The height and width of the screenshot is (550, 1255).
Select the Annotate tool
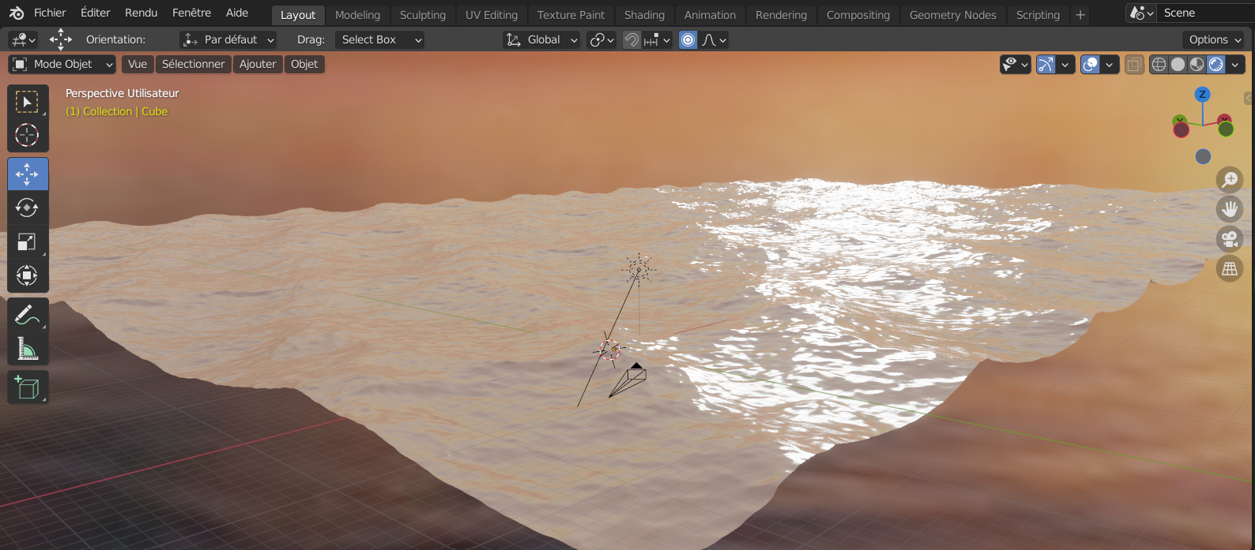click(28, 315)
